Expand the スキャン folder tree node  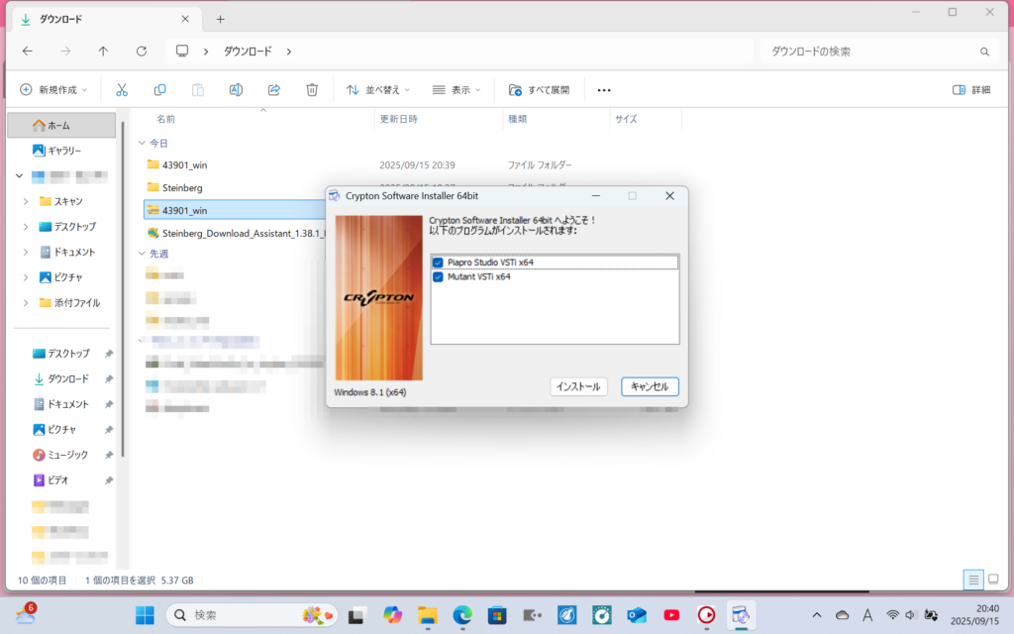click(26, 201)
